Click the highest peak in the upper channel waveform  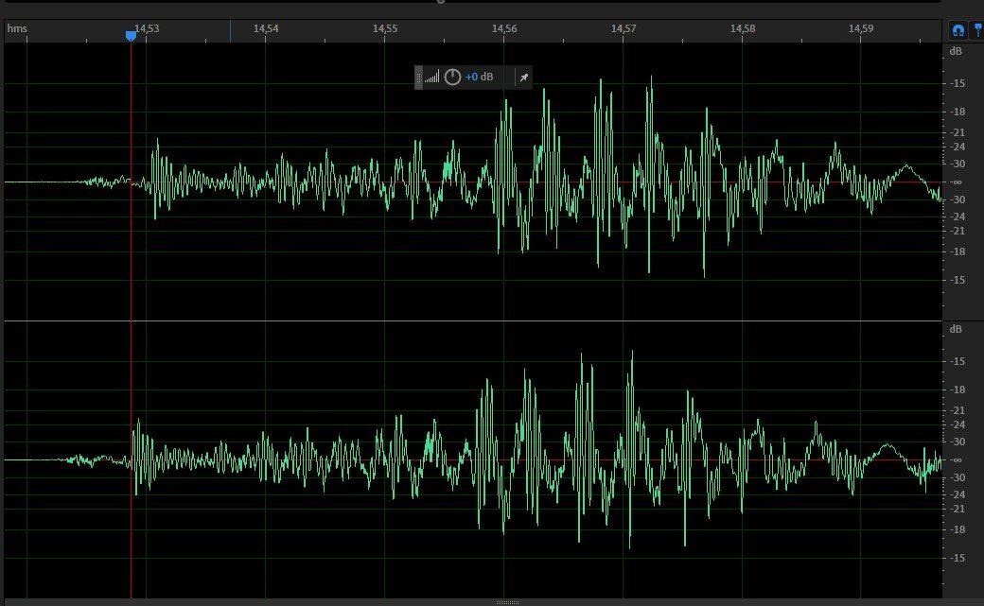click(600, 81)
